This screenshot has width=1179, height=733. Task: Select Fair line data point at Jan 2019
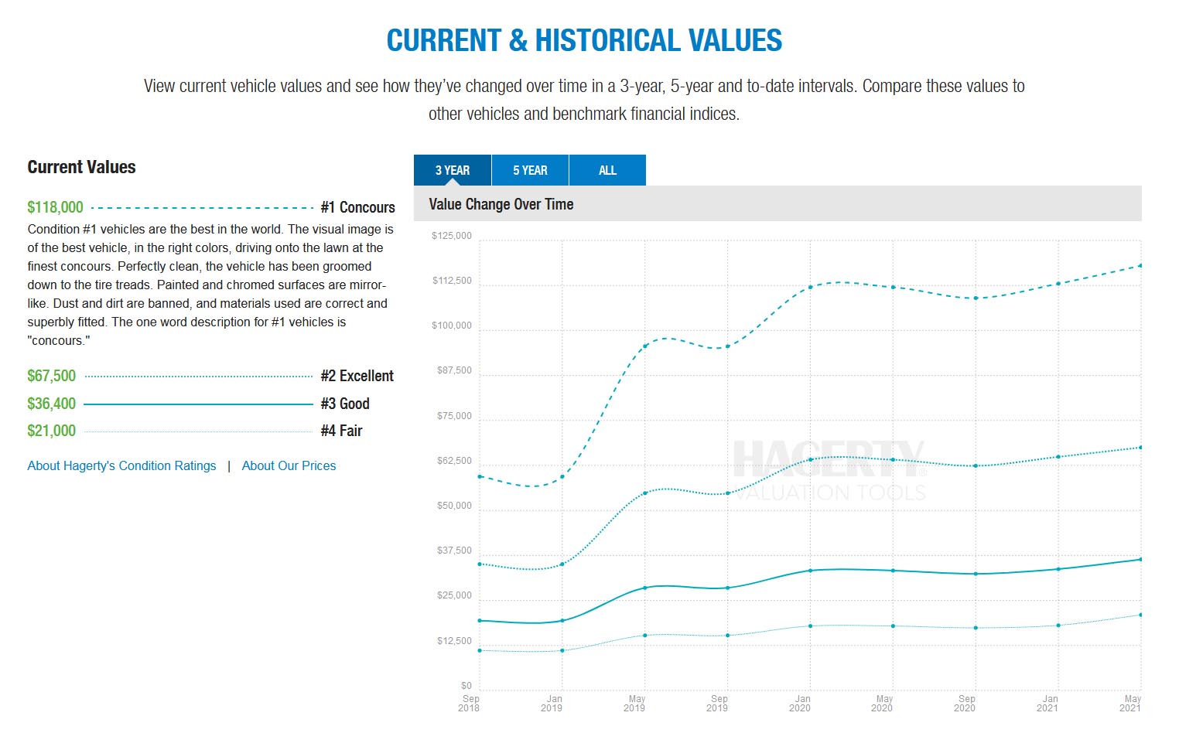pos(562,650)
